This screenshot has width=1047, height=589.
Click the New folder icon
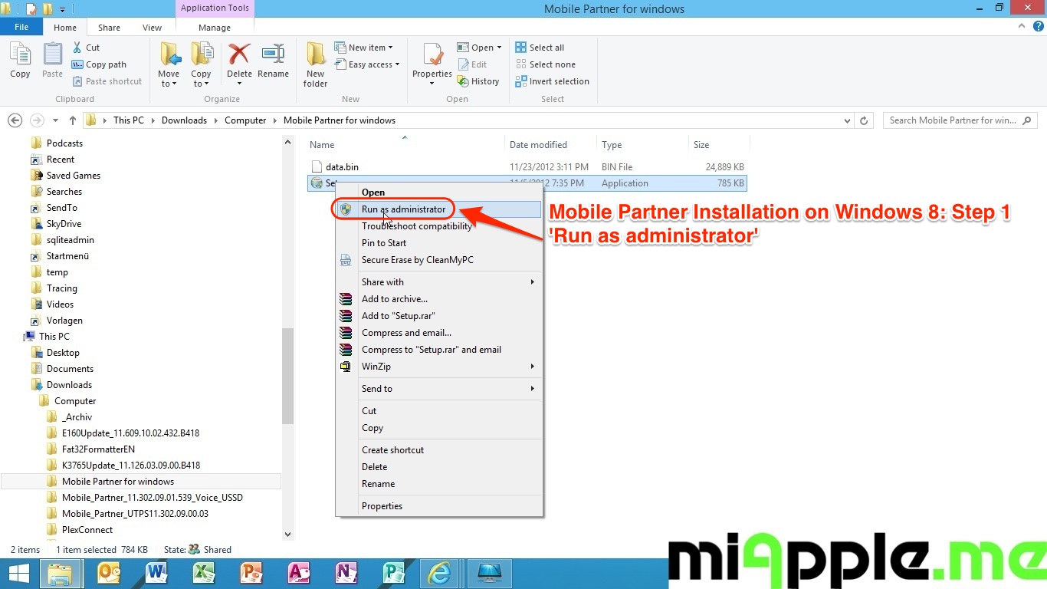[x=315, y=56]
